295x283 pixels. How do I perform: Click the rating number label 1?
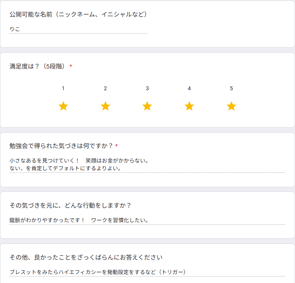pos(63,89)
